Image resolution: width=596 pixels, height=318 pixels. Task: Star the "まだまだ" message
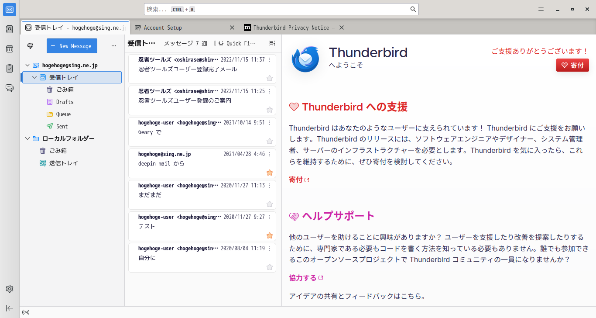click(x=270, y=204)
